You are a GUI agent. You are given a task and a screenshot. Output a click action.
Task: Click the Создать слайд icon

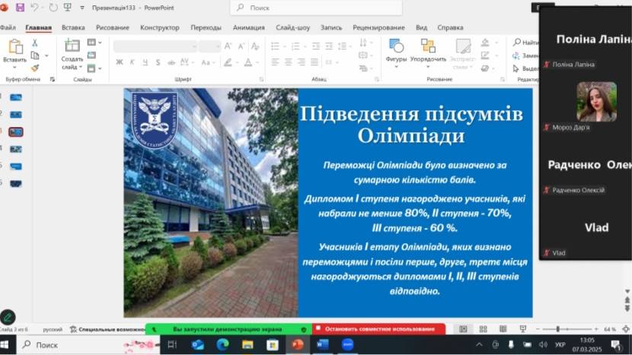pyautogui.click(x=72, y=47)
